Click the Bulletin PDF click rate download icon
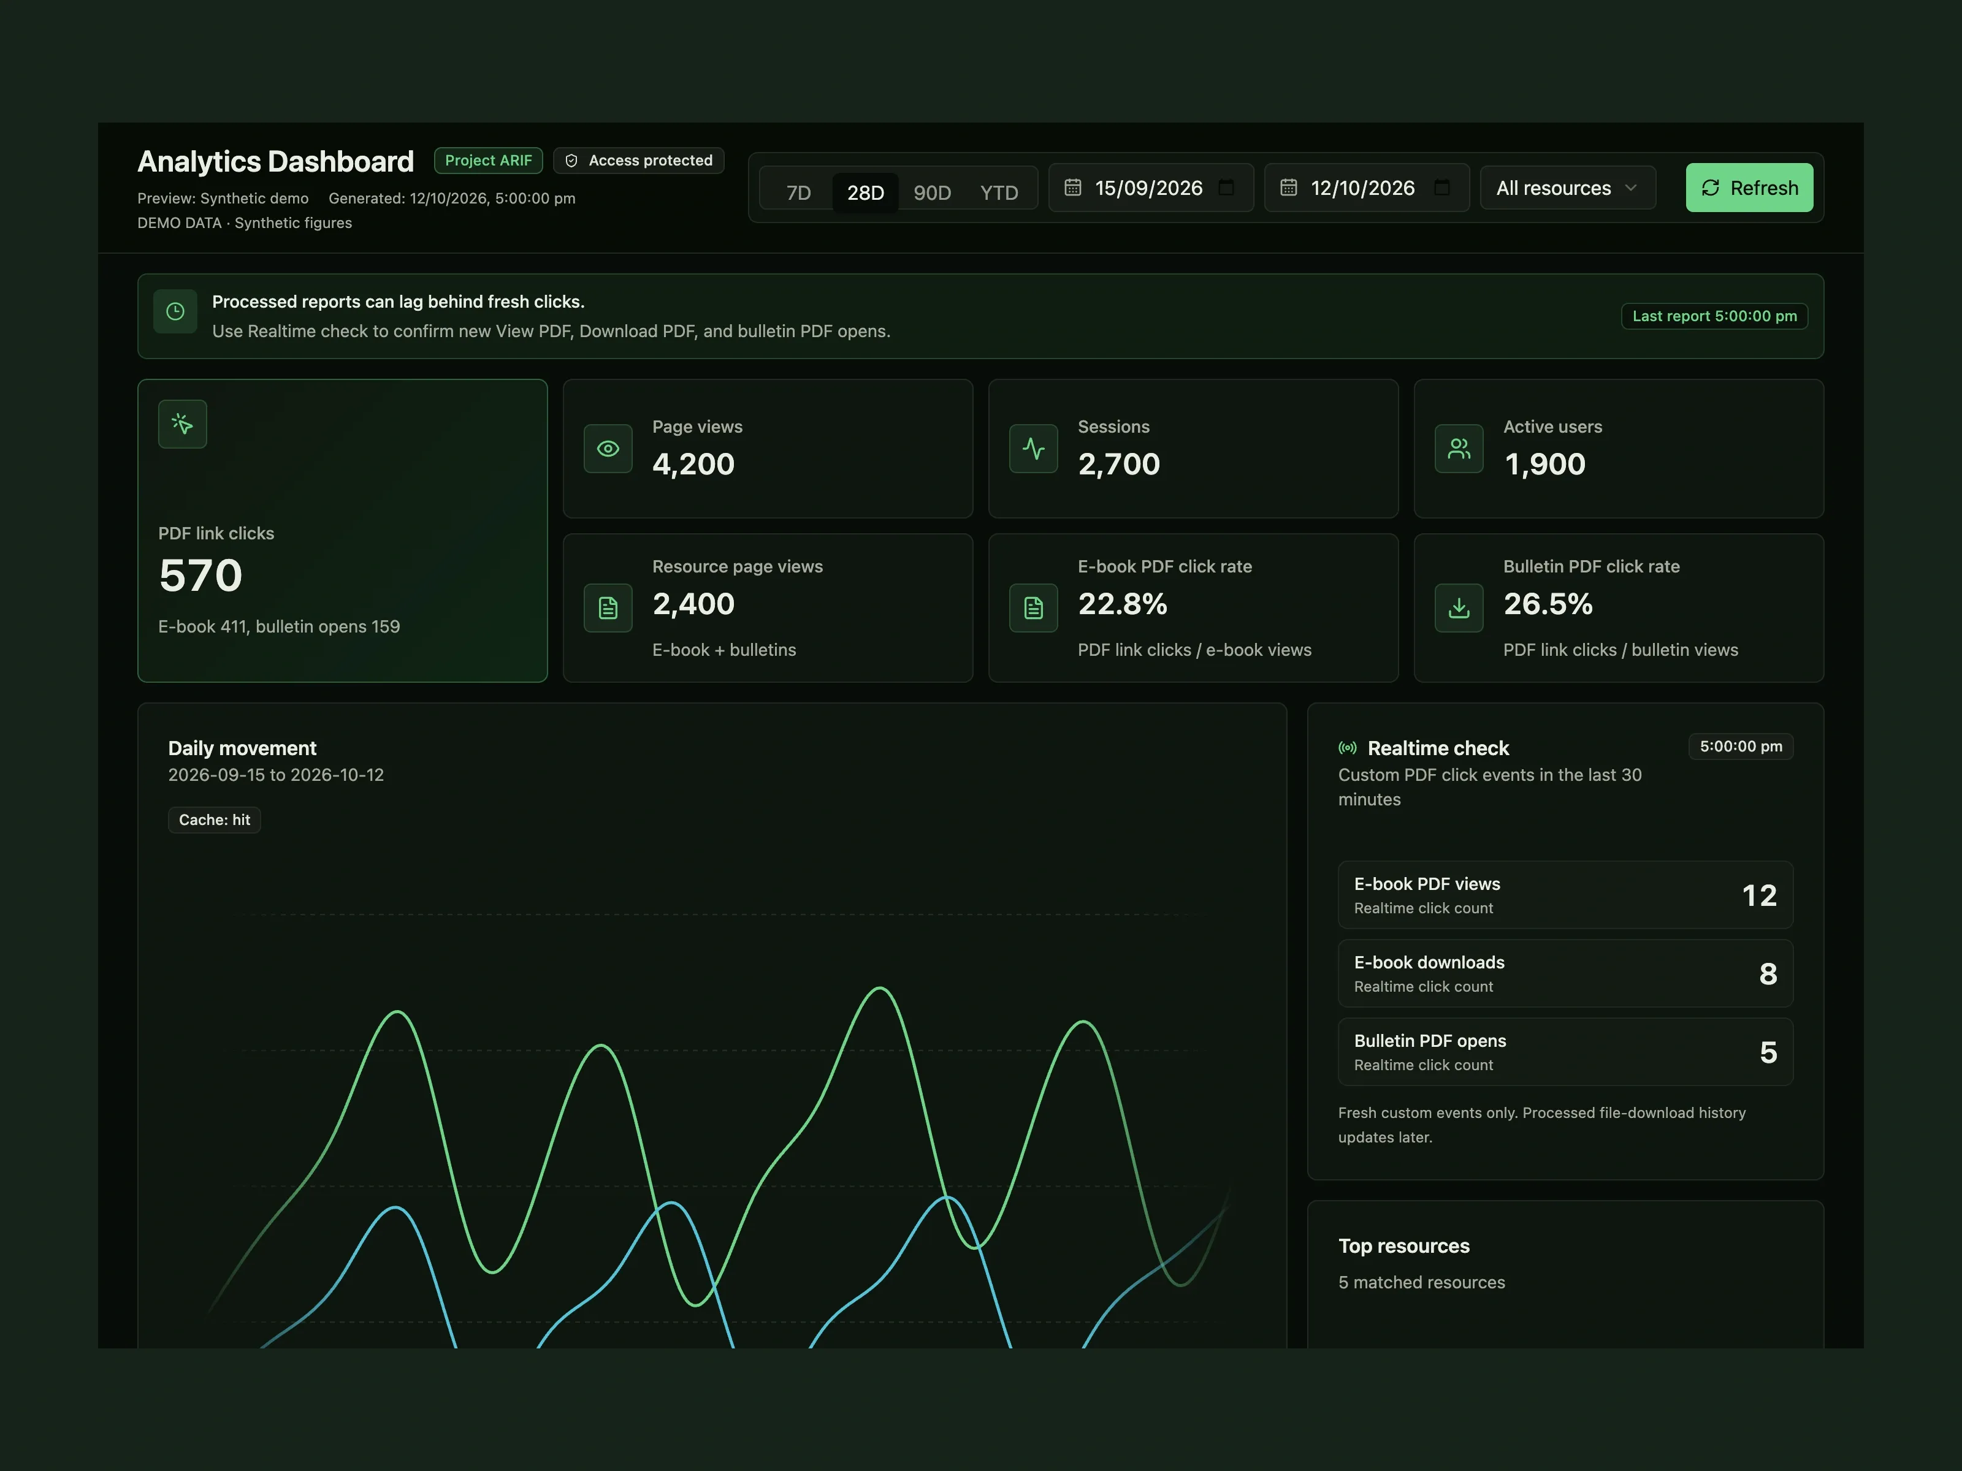The image size is (1962, 1471). click(1459, 607)
